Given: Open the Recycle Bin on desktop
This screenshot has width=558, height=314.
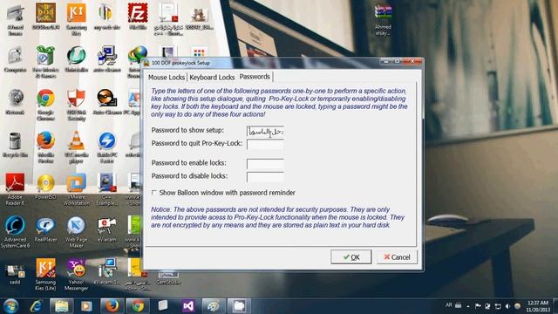Looking at the screenshot, I should (15, 145).
